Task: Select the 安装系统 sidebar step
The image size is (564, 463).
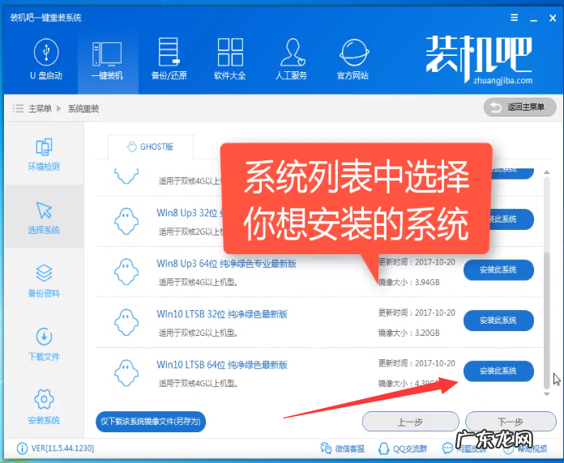Action: tap(44, 407)
